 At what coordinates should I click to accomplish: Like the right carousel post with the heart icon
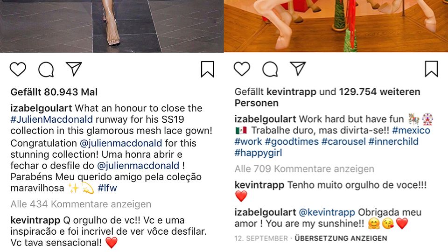click(x=242, y=69)
